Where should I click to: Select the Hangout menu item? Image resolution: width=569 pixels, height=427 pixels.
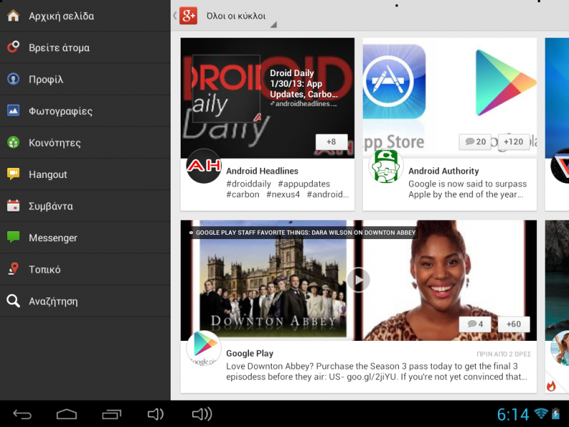click(x=85, y=174)
